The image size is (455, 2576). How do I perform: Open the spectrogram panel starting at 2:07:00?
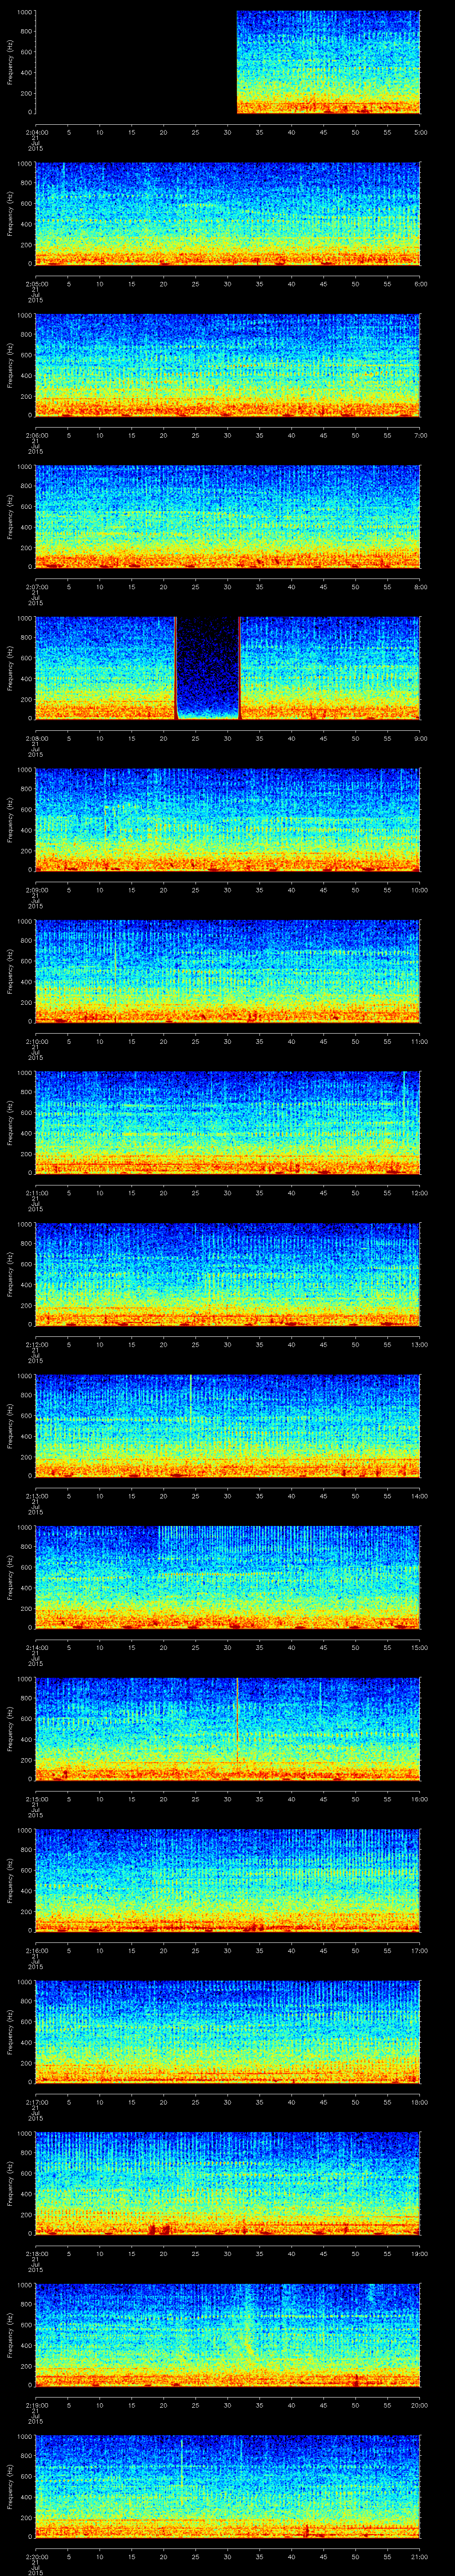pos(228,516)
